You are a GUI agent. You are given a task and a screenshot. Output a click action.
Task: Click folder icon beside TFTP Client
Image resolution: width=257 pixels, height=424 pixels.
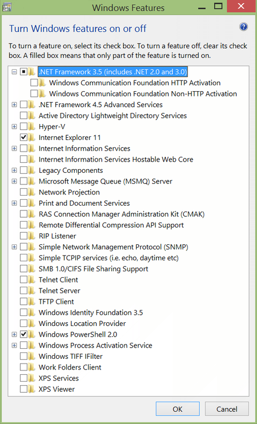pyautogui.click(x=32, y=302)
